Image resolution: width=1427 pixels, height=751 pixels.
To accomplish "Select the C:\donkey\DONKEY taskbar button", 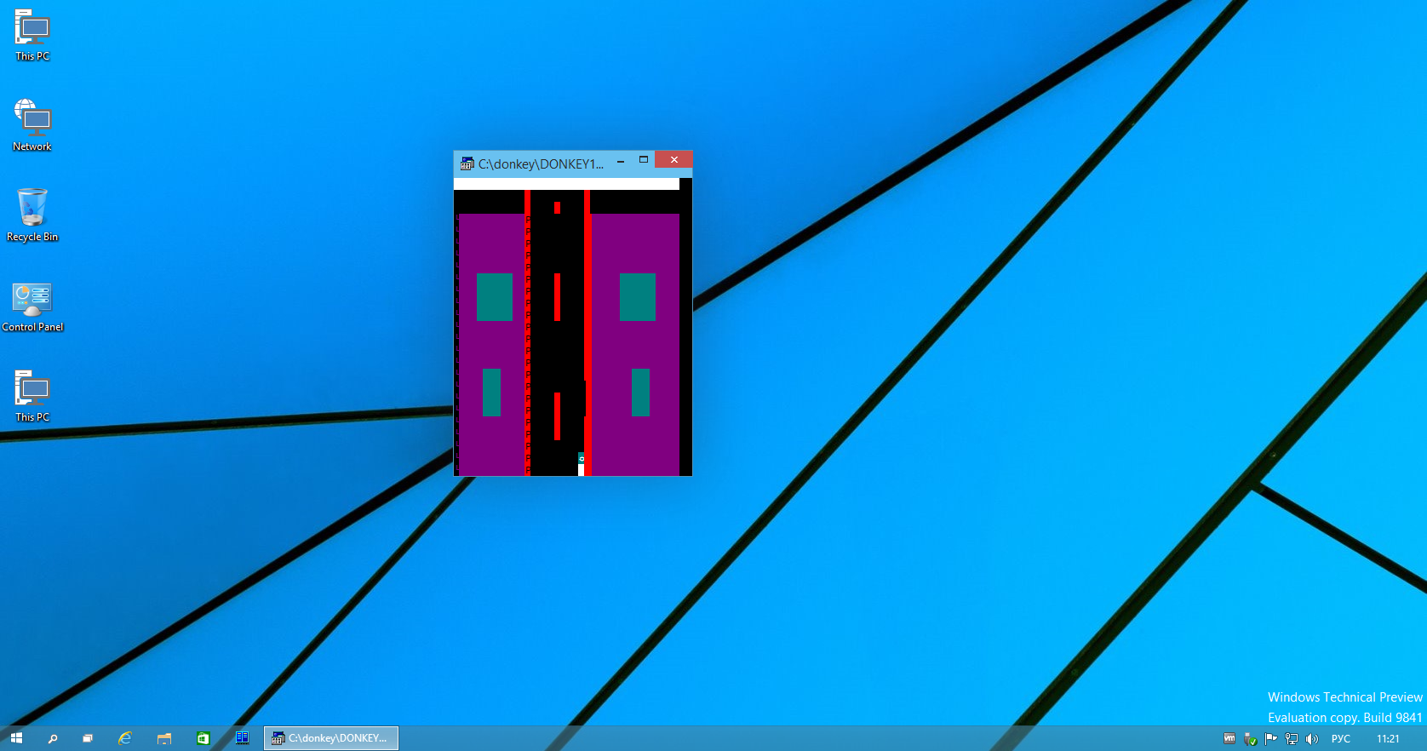I will tap(331, 738).
